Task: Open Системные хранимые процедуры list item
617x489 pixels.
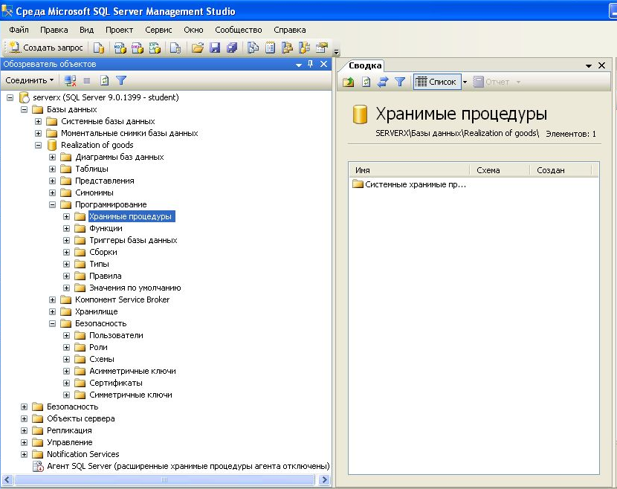Action: click(x=410, y=184)
